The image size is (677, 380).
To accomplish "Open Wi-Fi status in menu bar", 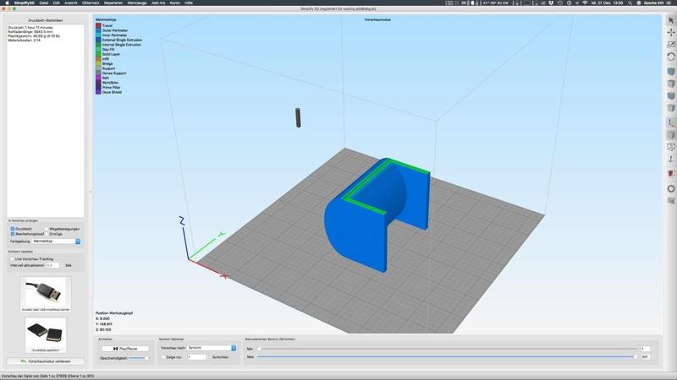I will [585, 3].
